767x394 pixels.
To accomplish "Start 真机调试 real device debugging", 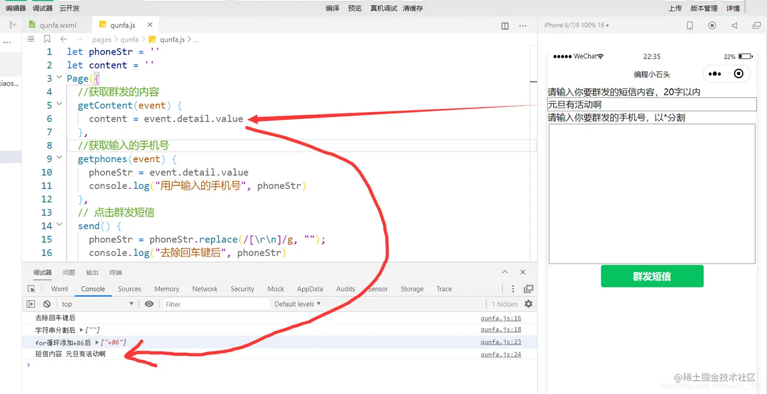I will (x=384, y=8).
